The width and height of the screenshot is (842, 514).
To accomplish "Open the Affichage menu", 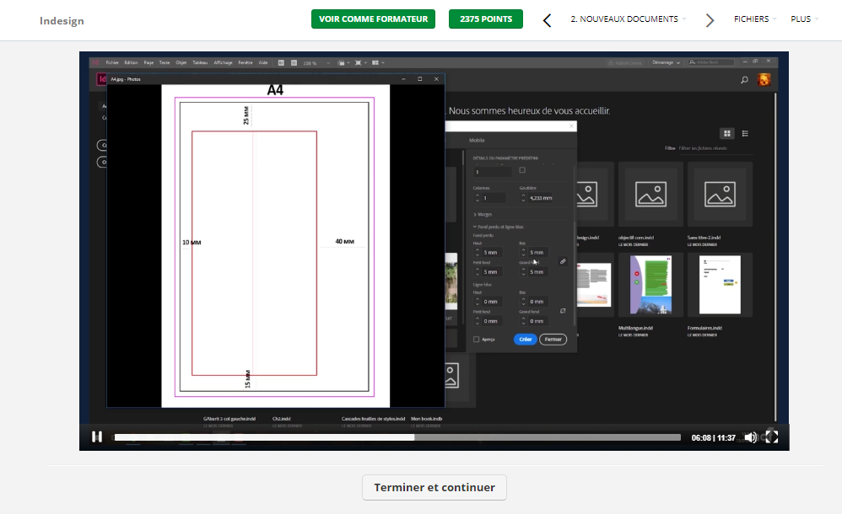I will 223,62.
